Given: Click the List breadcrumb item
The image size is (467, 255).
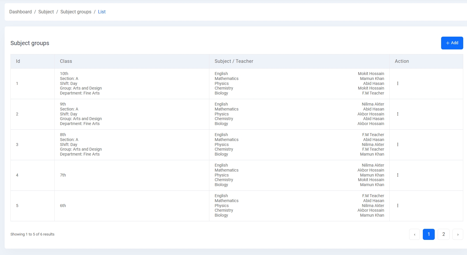Looking at the screenshot, I should (102, 12).
